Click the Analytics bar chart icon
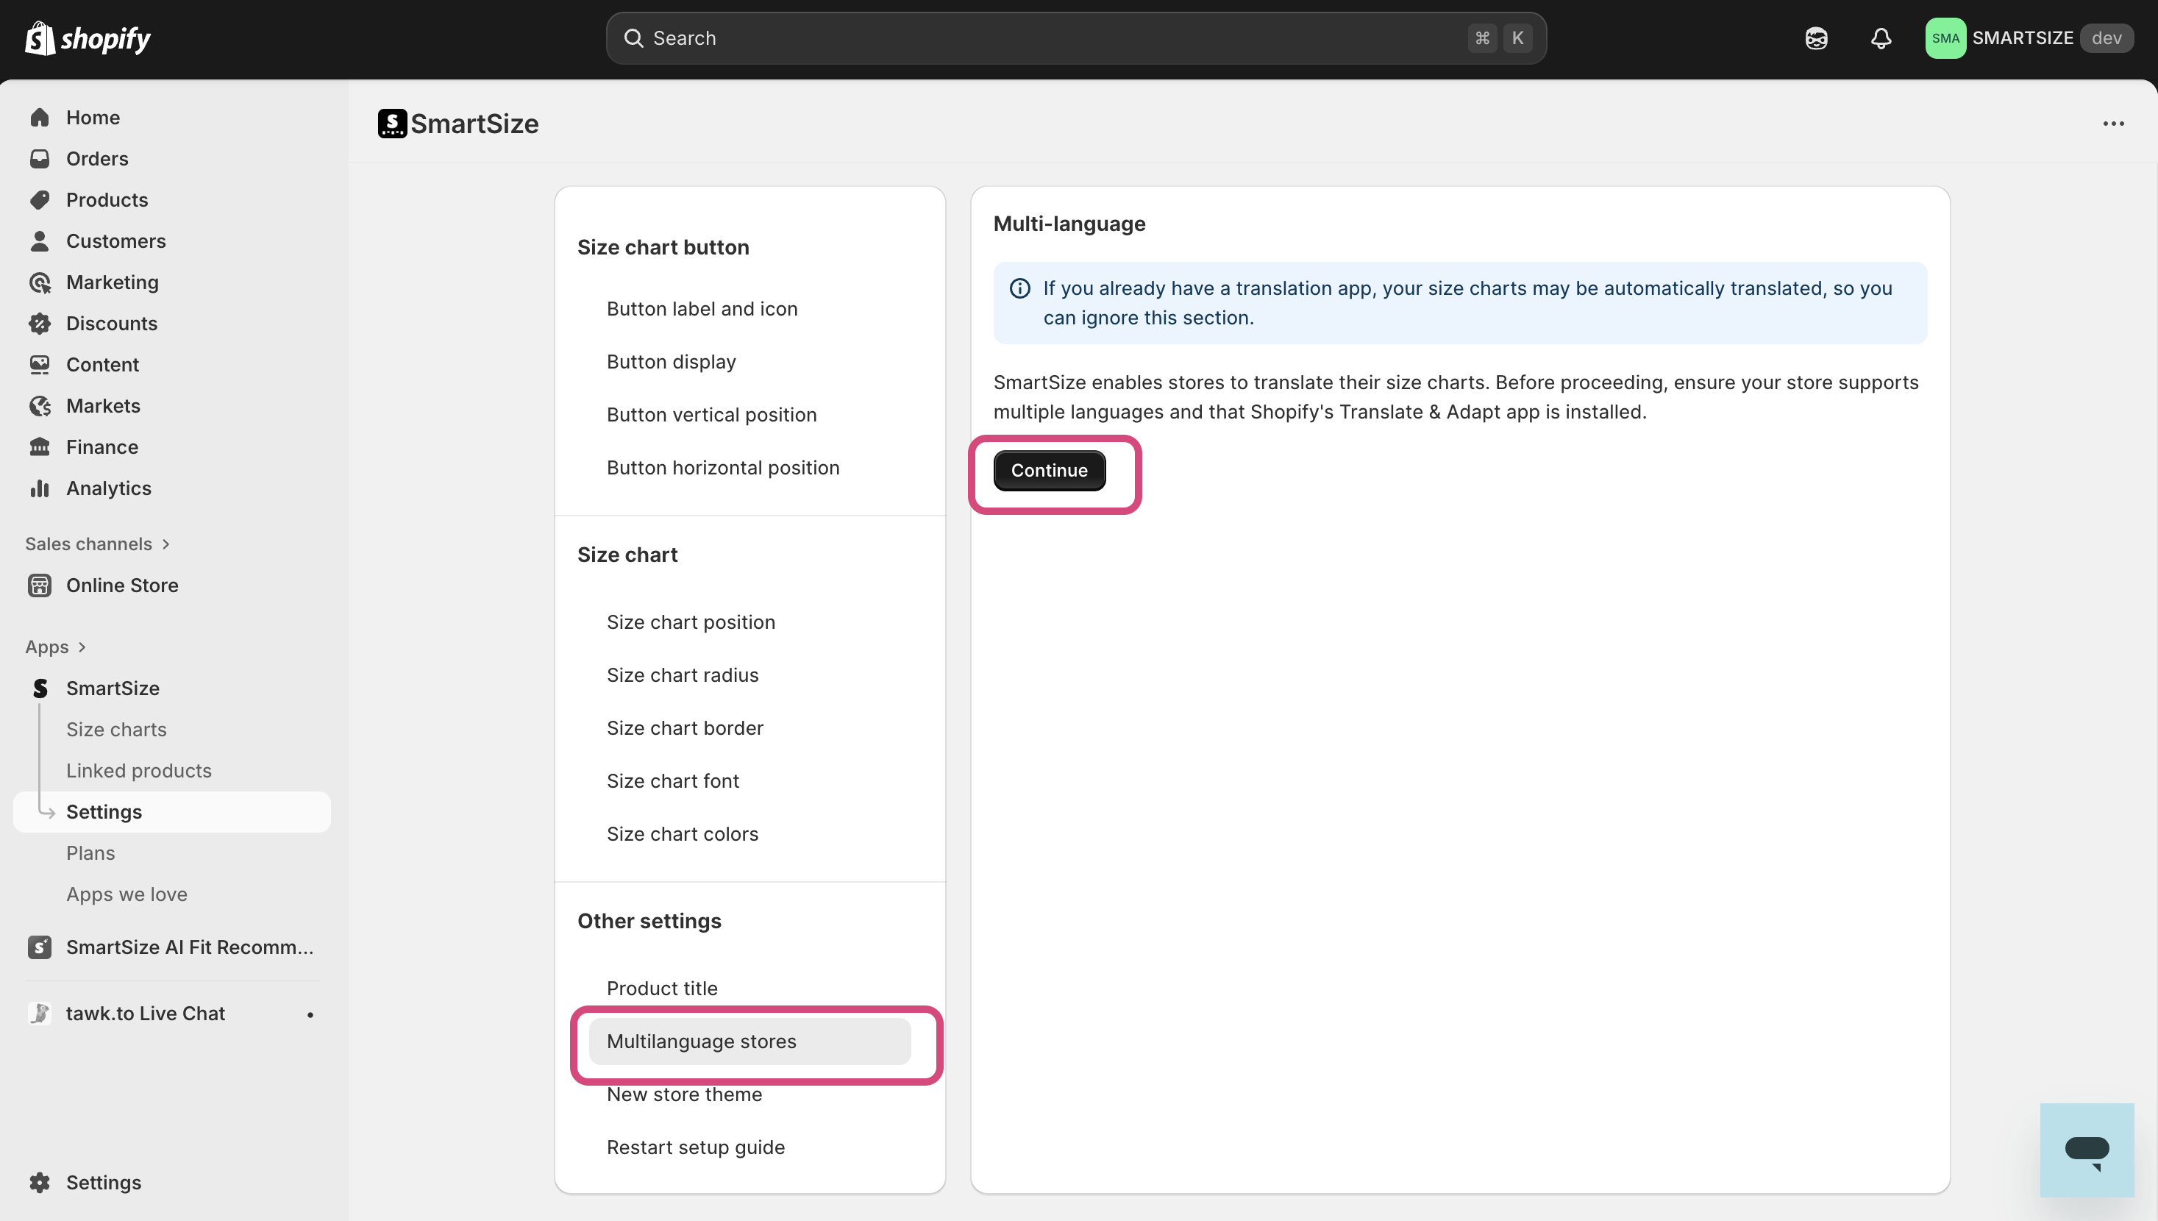 pos(40,488)
